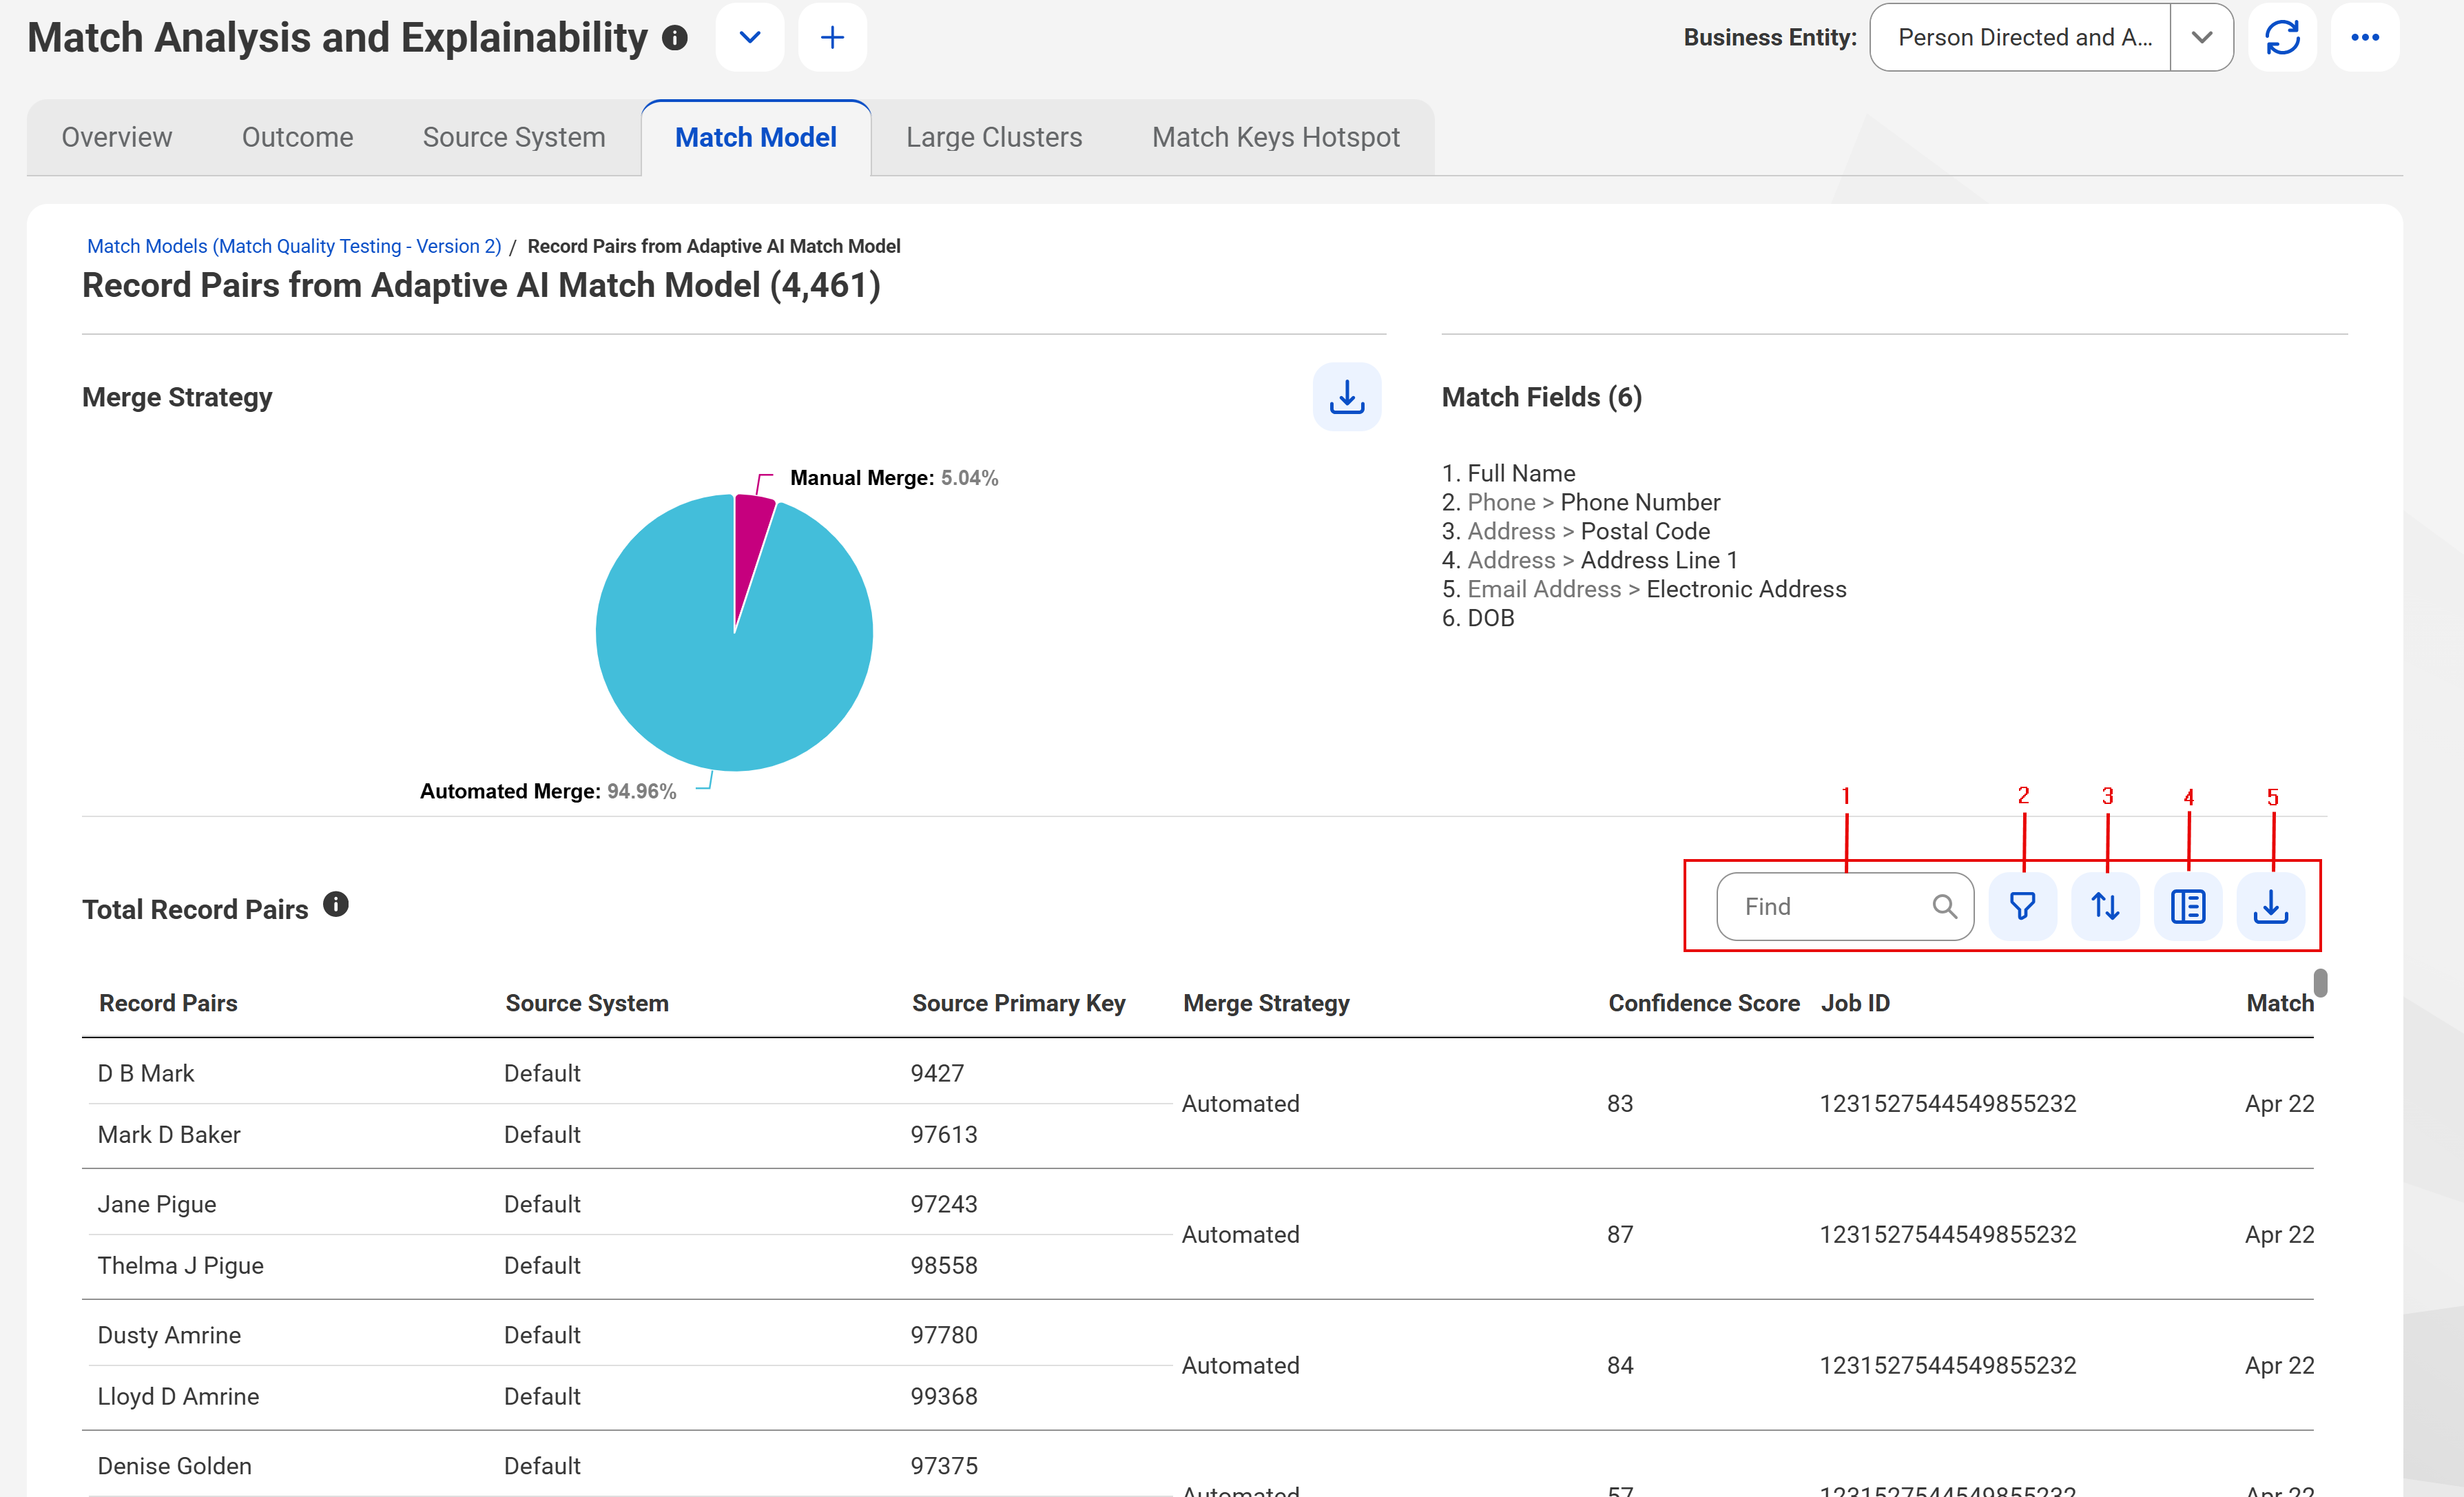Go to the Large Clusters tab

pyautogui.click(x=994, y=137)
